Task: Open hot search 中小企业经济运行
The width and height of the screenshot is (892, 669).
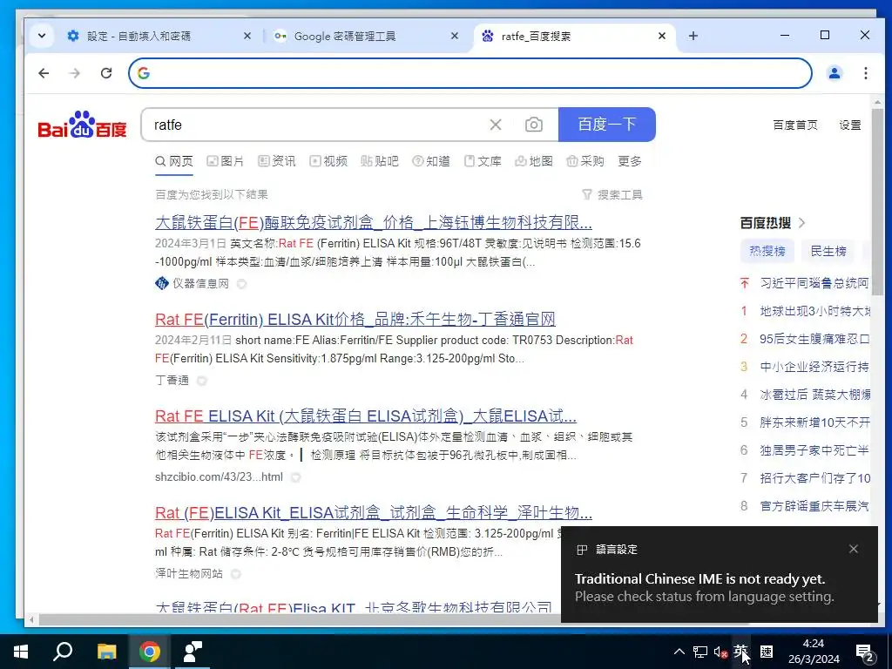Action: pos(814,367)
